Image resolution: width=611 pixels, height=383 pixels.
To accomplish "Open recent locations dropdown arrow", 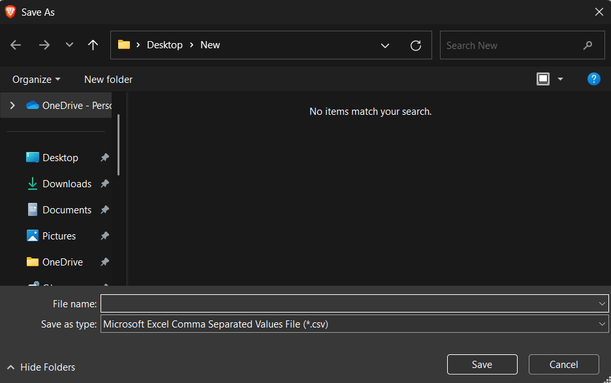I will tap(69, 45).
